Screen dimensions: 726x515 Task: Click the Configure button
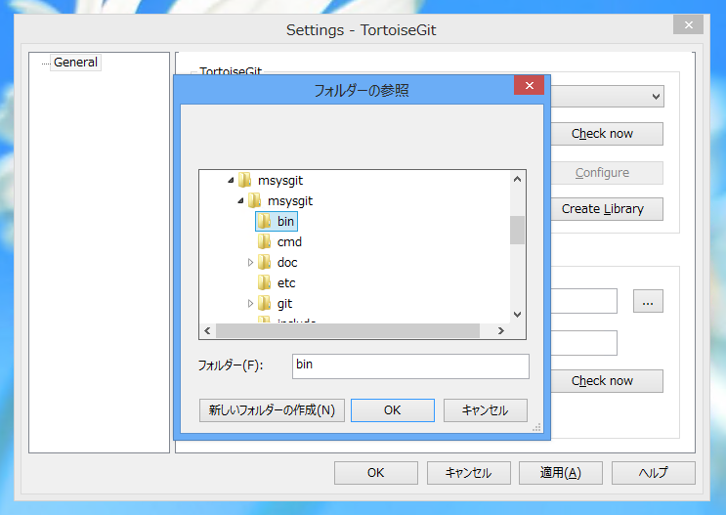coord(607,173)
